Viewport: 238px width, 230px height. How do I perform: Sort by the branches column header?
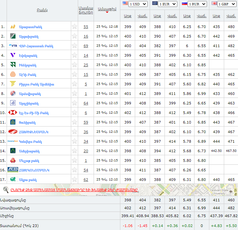[x=86, y=10]
